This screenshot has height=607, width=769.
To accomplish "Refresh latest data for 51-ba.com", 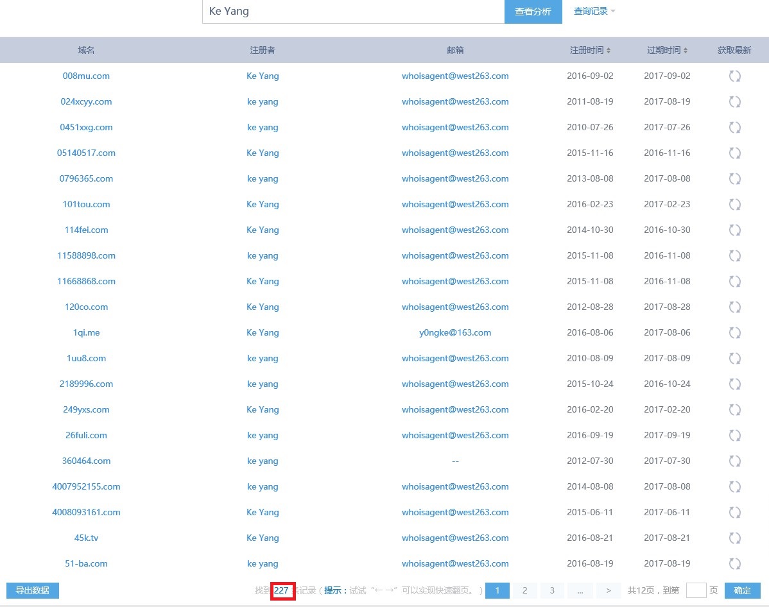I will click(x=734, y=563).
